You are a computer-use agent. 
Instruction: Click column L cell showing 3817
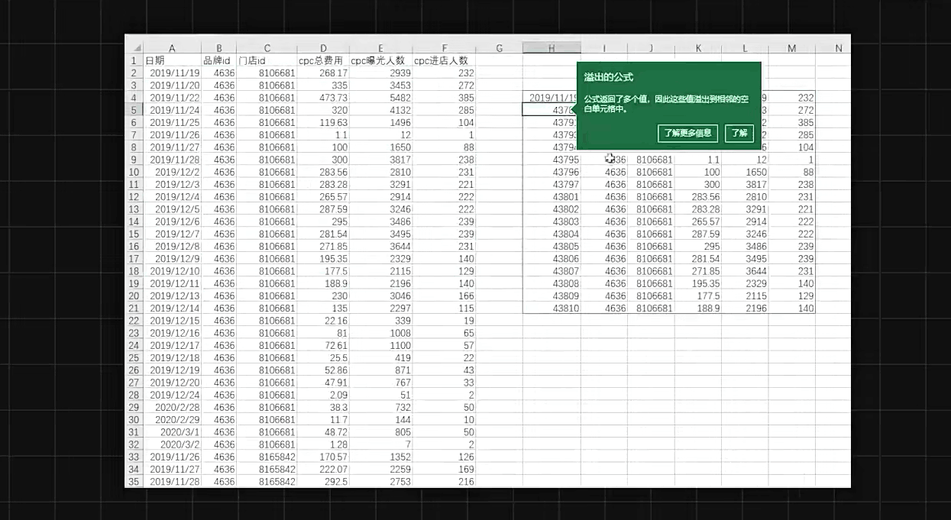(x=745, y=184)
